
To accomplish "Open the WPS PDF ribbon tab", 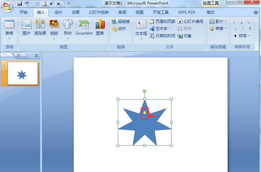I will (x=187, y=12).
